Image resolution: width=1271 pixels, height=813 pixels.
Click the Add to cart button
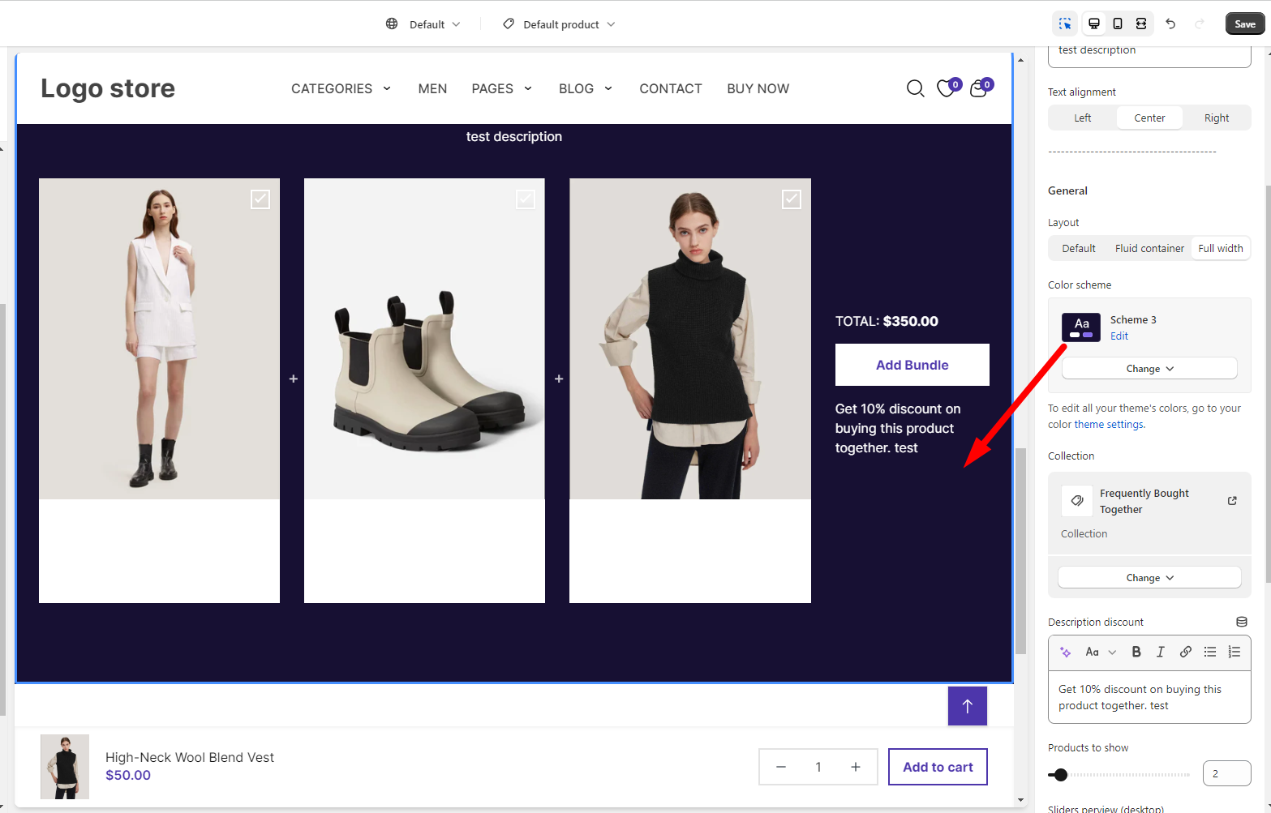tap(938, 767)
